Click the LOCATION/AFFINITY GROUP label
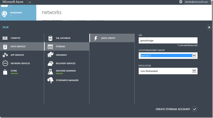The height and width of the screenshot is (118, 213). pyautogui.click(x=152, y=50)
